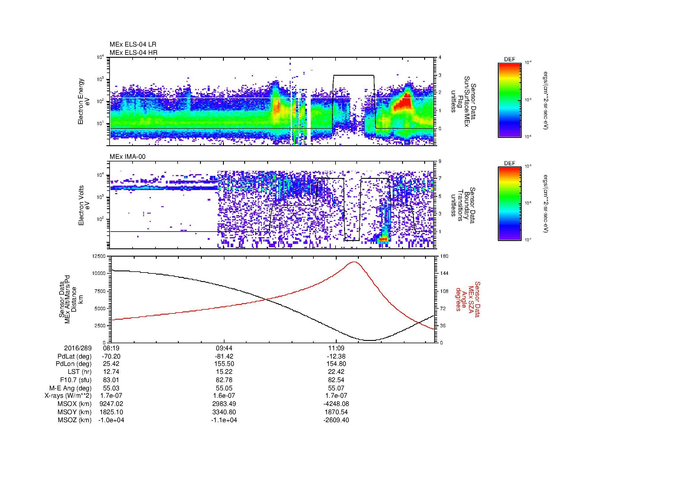Click the 'PdLon (deg)' row label
The width and height of the screenshot is (689, 487).
pos(74,364)
